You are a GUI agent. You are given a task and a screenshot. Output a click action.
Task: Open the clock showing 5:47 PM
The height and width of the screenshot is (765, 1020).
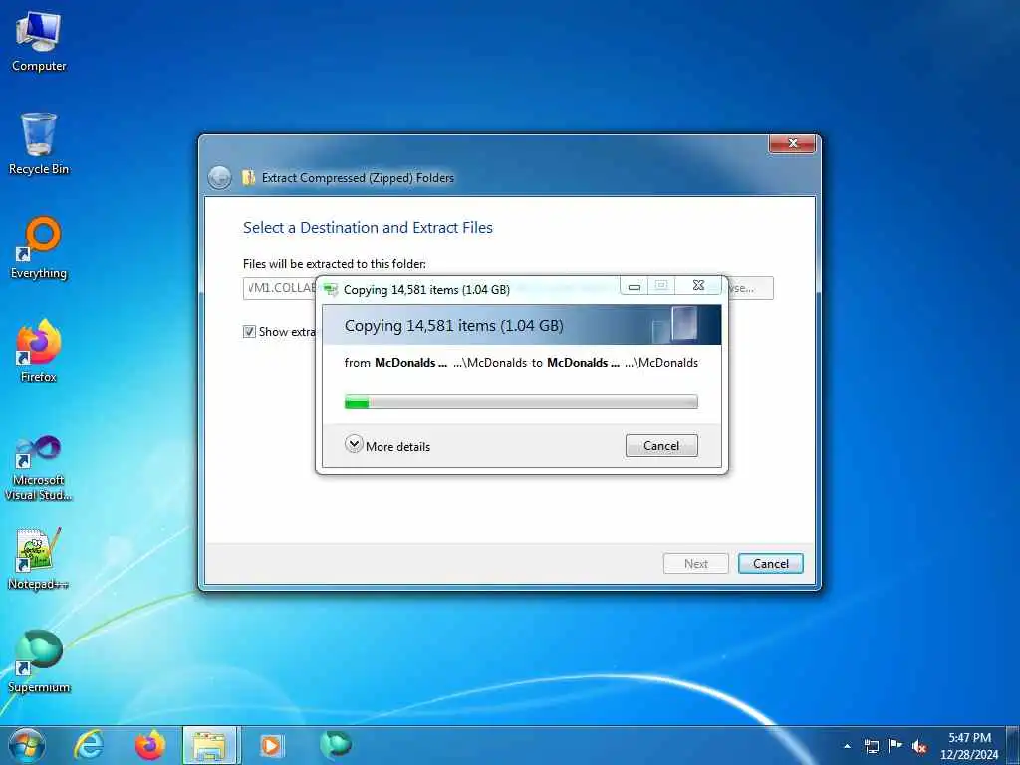[x=969, y=745]
